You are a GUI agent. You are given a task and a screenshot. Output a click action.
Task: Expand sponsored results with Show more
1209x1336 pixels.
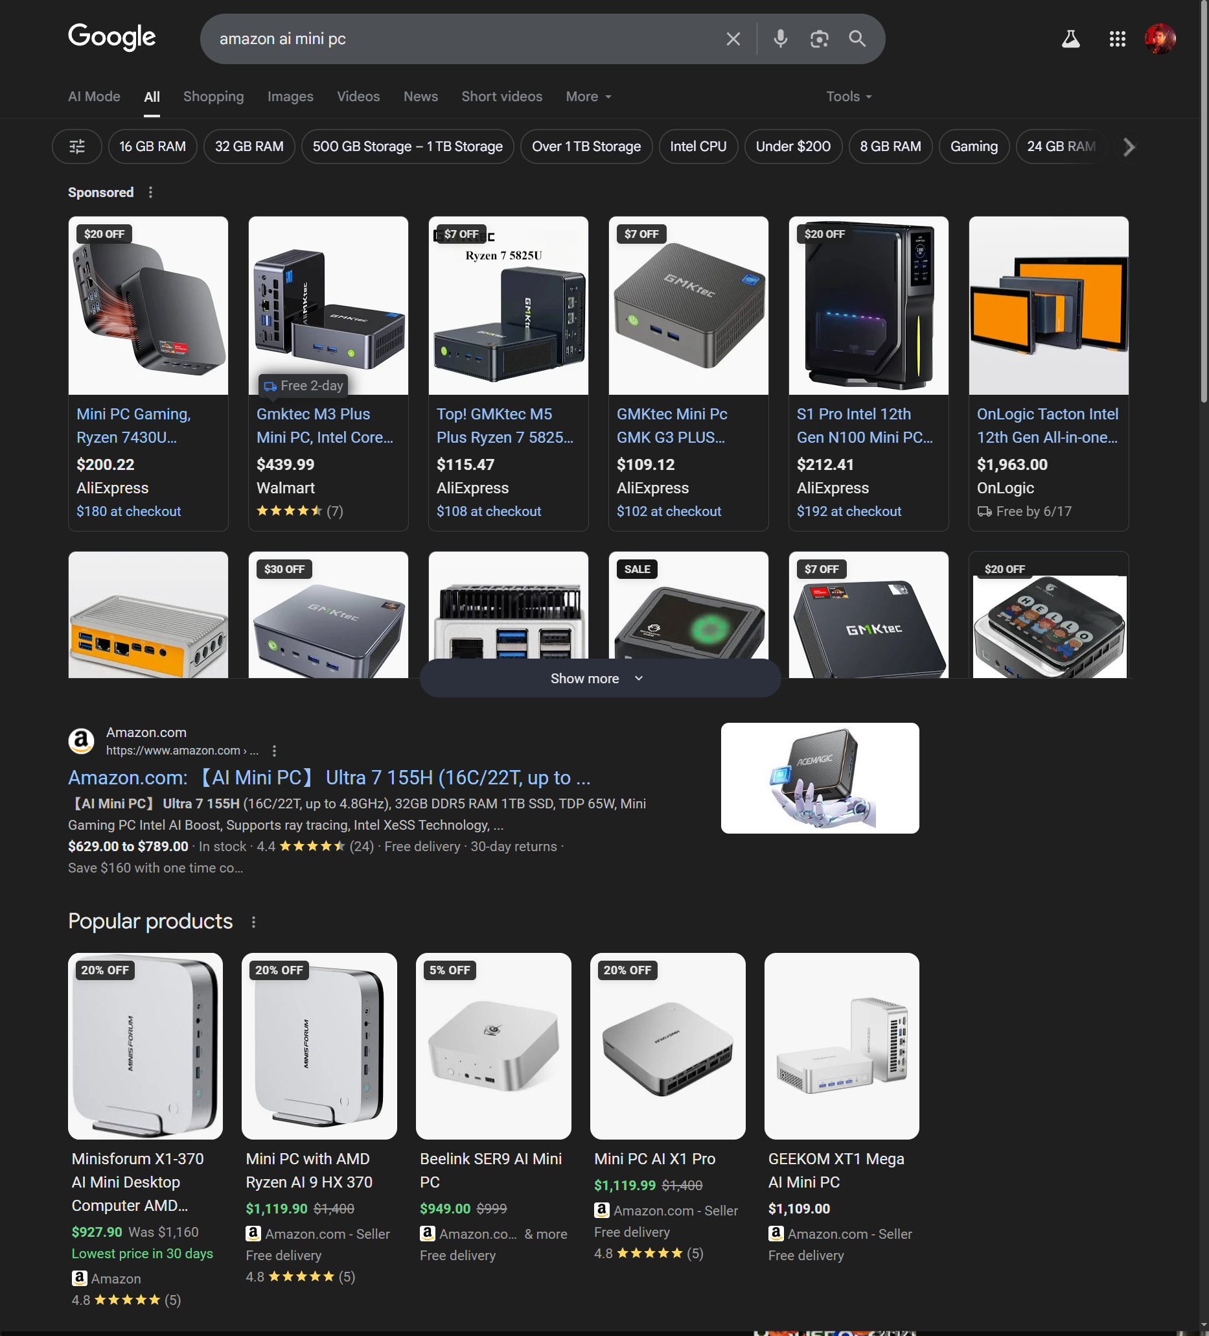pyautogui.click(x=600, y=679)
